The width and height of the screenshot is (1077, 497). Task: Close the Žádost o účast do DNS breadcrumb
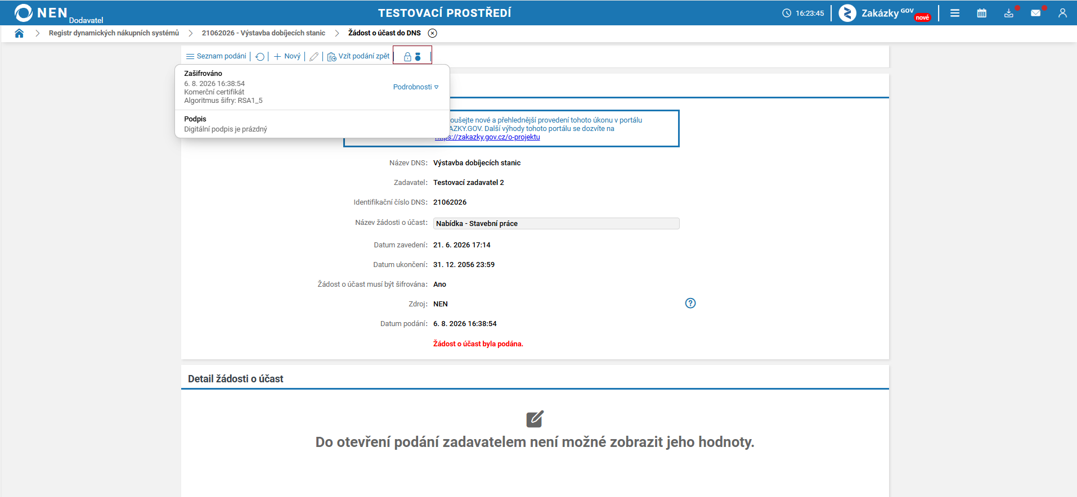point(432,33)
